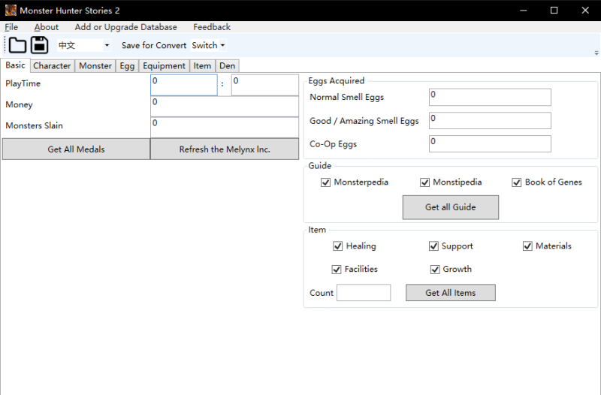The image size is (601, 395).
Task: Click the Monsters Slain field
Action: click(x=225, y=127)
